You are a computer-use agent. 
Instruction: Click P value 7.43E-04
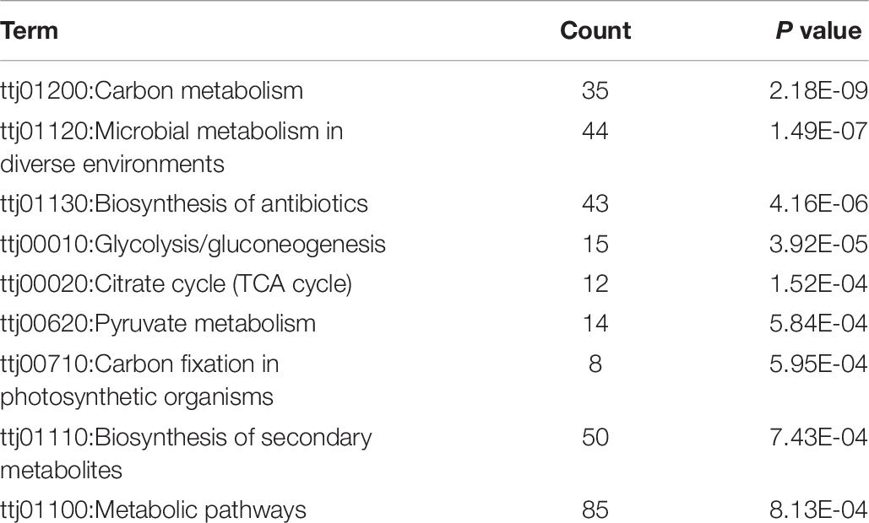(818, 437)
